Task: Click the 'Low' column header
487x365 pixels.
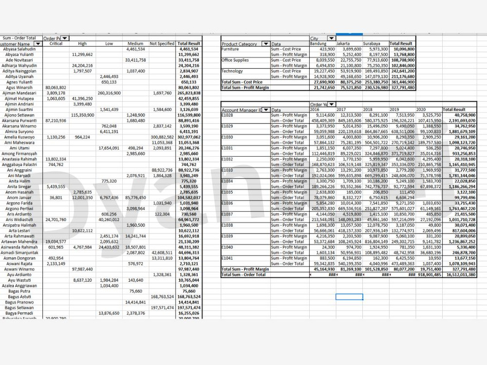Action: pyautogui.click(x=109, y=44)
